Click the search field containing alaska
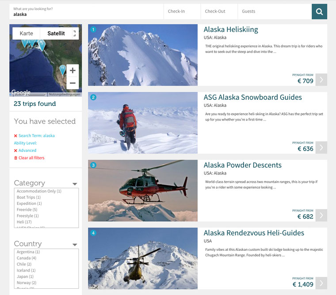336x295 pixels. 86,11
